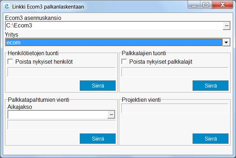
Task: Click status box under Poista nykyiset henkilöt
Action: (x=62, y=72)
